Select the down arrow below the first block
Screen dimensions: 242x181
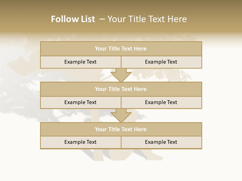tap(121, 75)
